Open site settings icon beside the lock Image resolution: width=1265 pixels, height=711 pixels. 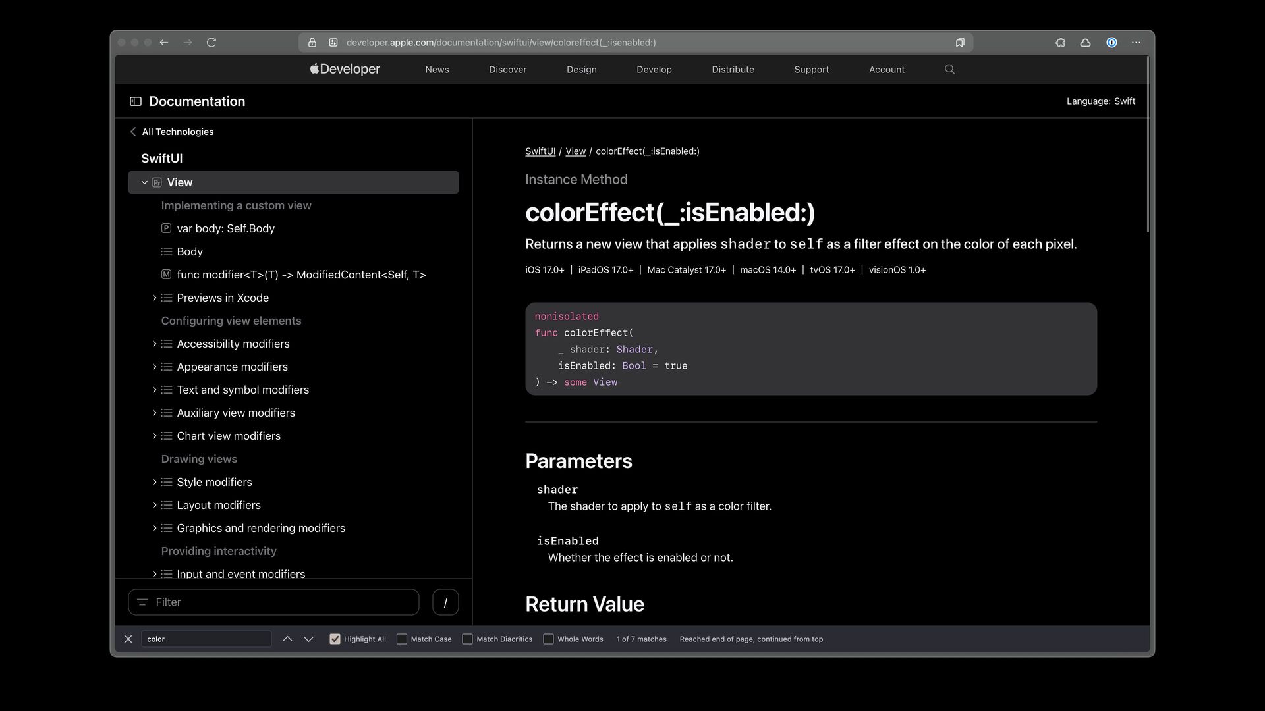(x=333, y=43)
